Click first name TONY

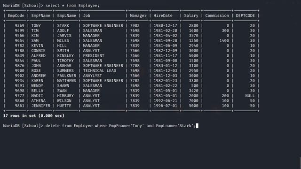(x=36, y=25)
